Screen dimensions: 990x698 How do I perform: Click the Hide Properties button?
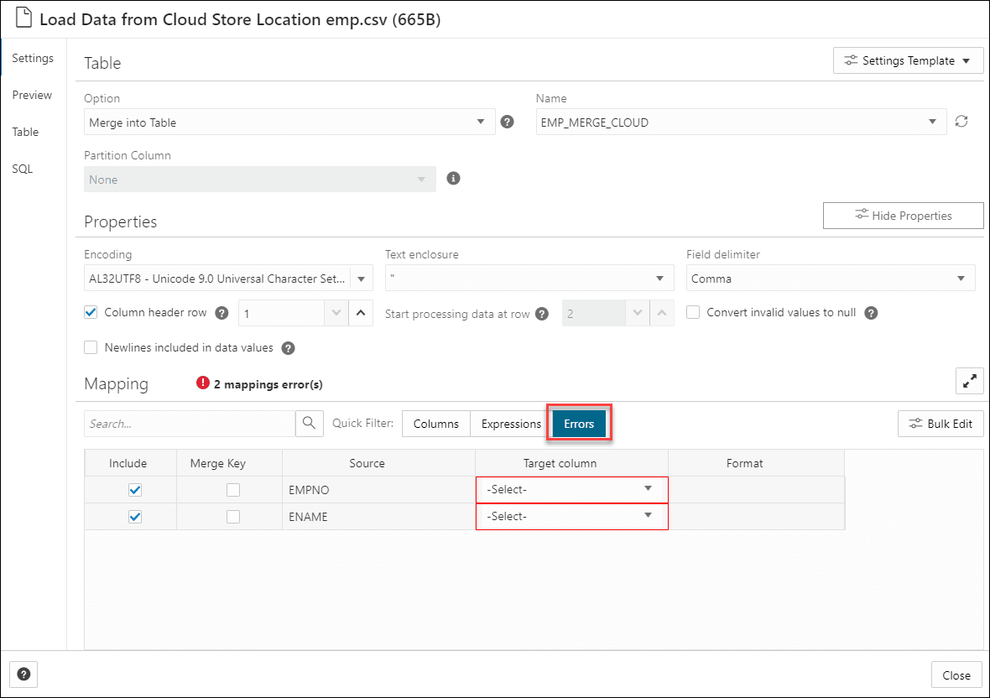coord(903,216)
